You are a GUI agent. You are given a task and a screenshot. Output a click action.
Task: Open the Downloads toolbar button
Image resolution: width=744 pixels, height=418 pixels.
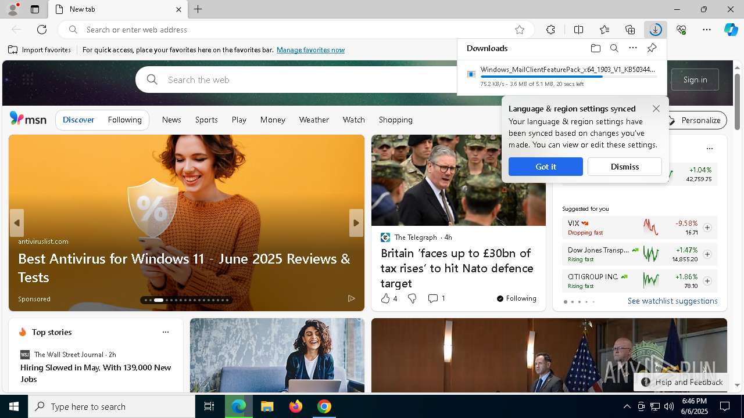pos(656,30)
